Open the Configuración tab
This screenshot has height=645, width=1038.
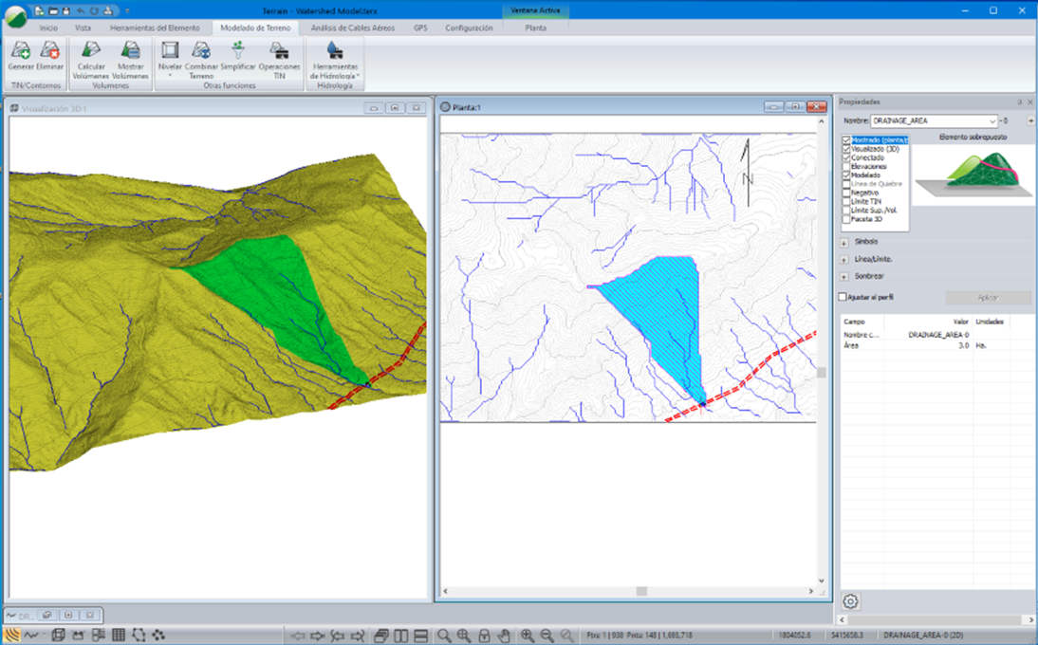(x=469, y=28)
